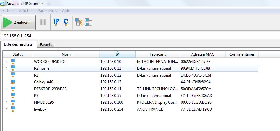
Task: Click MAC address 00:22:4D:B4:67:2F
Action: 195,62
